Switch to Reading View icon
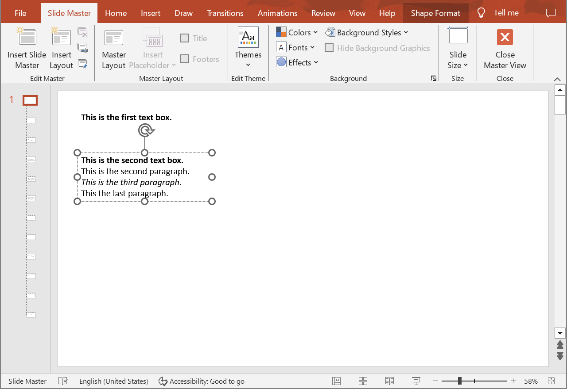567x389 pixels. coord(390,381)
